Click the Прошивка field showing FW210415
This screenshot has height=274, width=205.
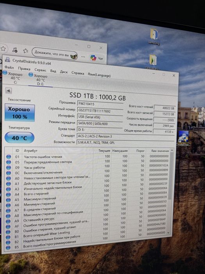click(100, 104)
